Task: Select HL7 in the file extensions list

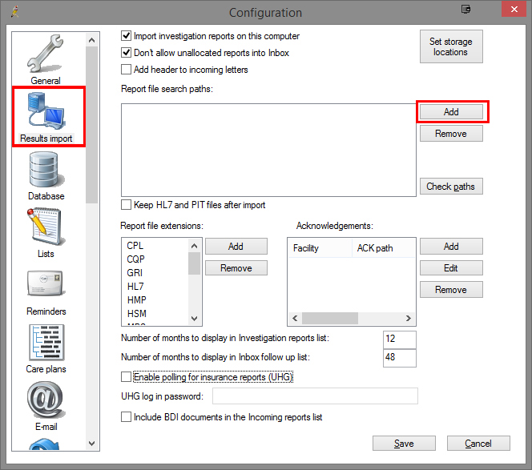Action: click(135, 286)
